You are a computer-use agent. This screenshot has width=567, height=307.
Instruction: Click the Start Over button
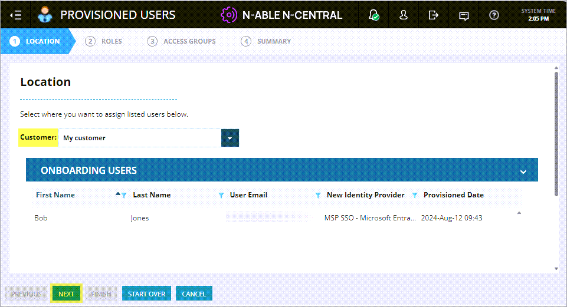click(146, 293)
